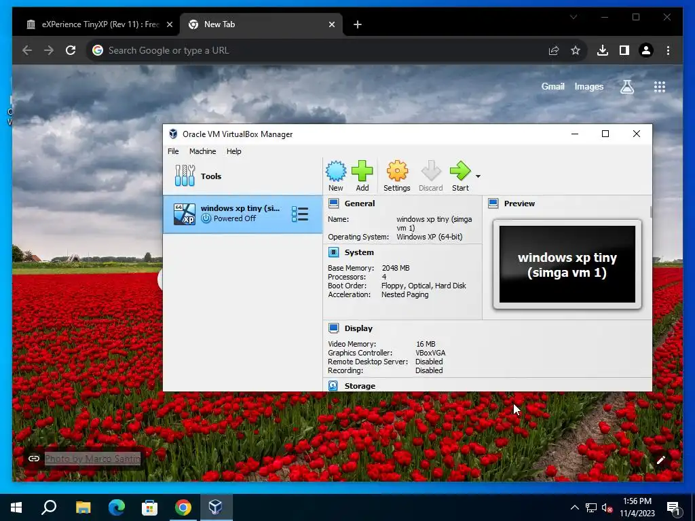695x521 pixels.
Task: Show hidden system tray icons
Action: click(x=574, y=507)
